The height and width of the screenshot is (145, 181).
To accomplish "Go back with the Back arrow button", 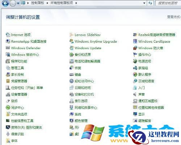I will point(5,3).
